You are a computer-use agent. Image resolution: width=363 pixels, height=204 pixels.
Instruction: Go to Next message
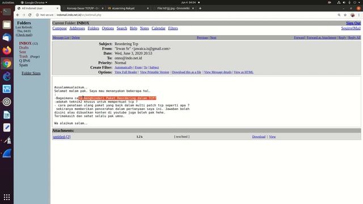click(213, 37)
